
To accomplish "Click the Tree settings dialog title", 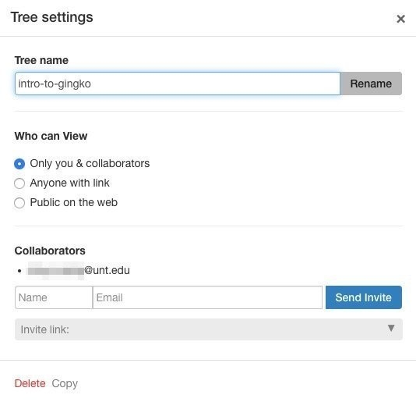I will click(52, 17).
